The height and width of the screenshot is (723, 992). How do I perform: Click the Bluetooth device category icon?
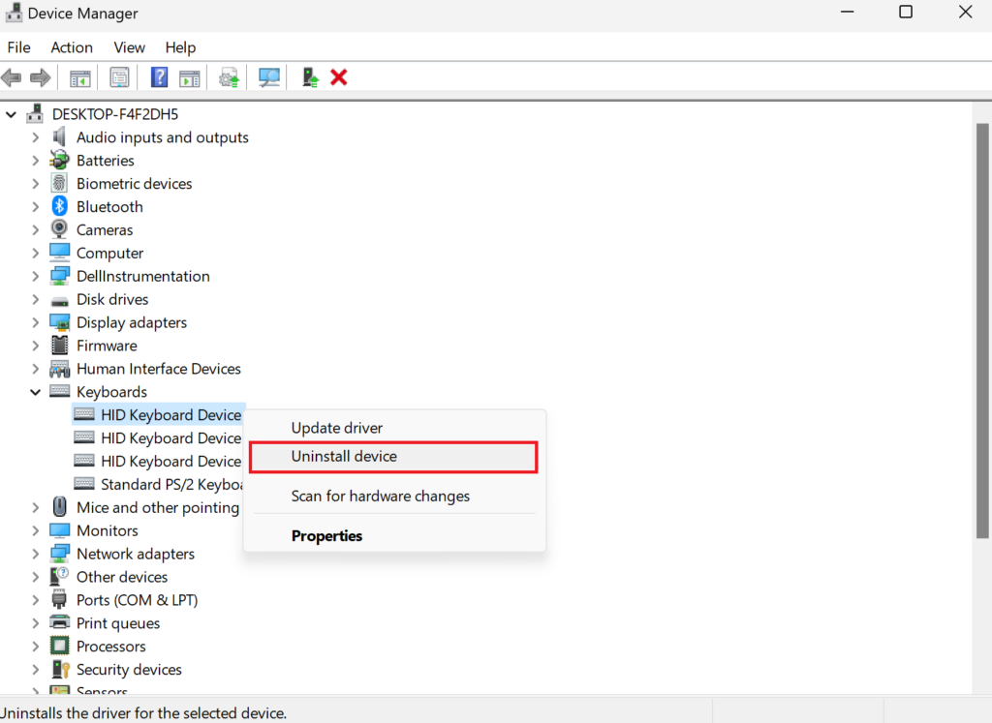(x=60, y=206)
